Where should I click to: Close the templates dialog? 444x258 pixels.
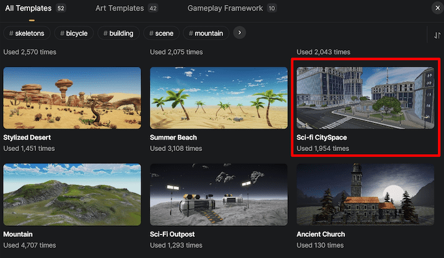pyautogui.click(x=435, y=9)
